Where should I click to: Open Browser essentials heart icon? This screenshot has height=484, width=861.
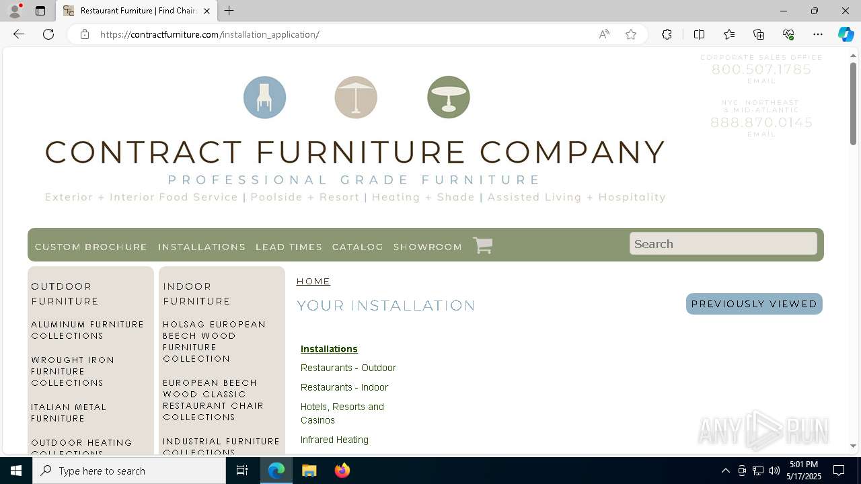788,34
